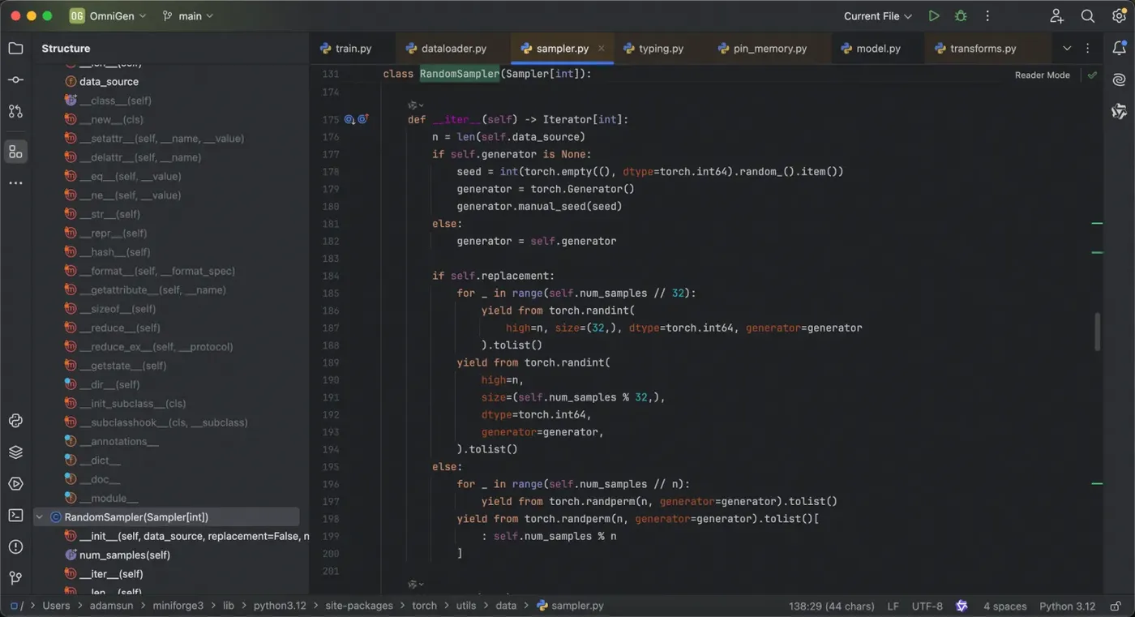The height and width of the screenshot is (617, 1135).
Task: Switch to the train.py tab
Action: click(345, 49)
